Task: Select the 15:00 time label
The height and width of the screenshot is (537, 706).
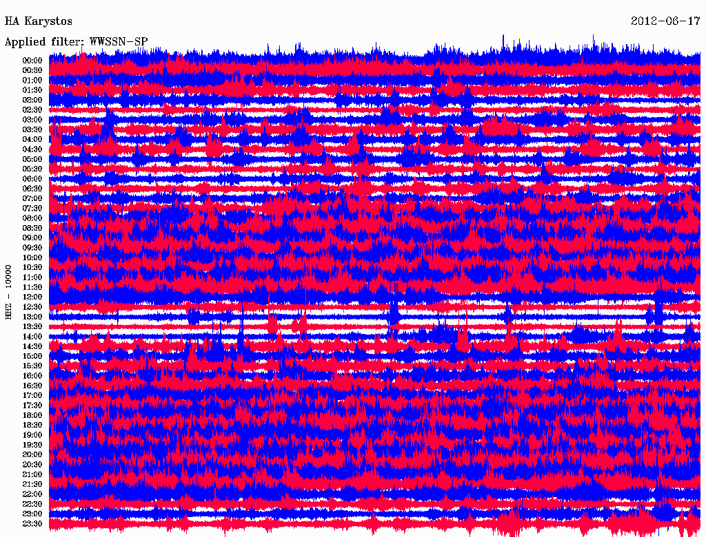Action: tap(32, 356)
